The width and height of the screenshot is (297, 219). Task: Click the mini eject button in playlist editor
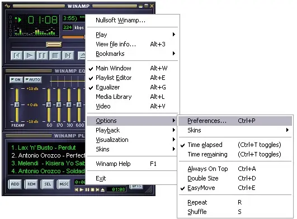(x=102, y=189)
